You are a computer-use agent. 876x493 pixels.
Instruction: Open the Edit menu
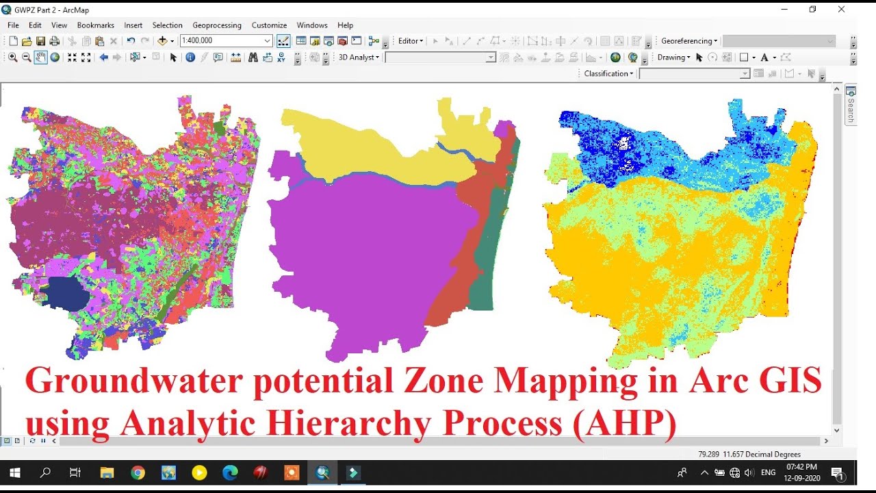coord(35,25)
